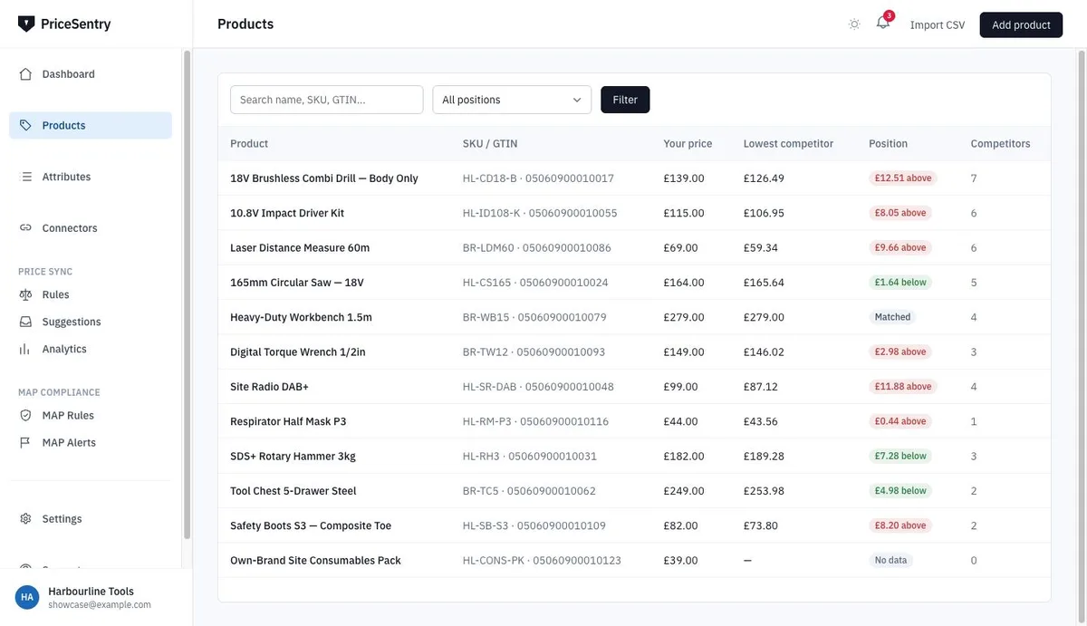
Task: Click the '£7.28 below' badge
Action: click(x=900, y=456)
